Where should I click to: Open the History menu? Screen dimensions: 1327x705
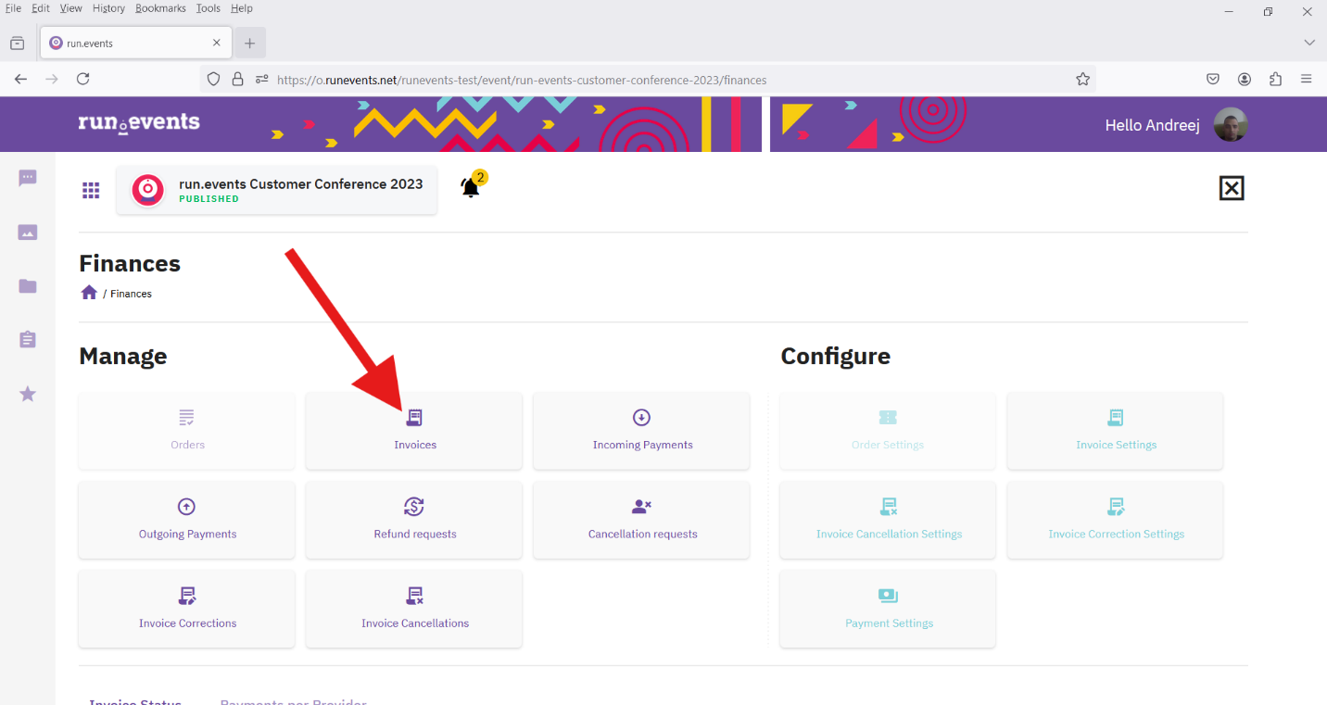(x=108, y=8)
